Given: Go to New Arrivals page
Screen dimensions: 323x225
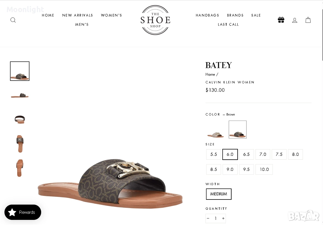Looking at the screenshot, I should coord(77,15).
